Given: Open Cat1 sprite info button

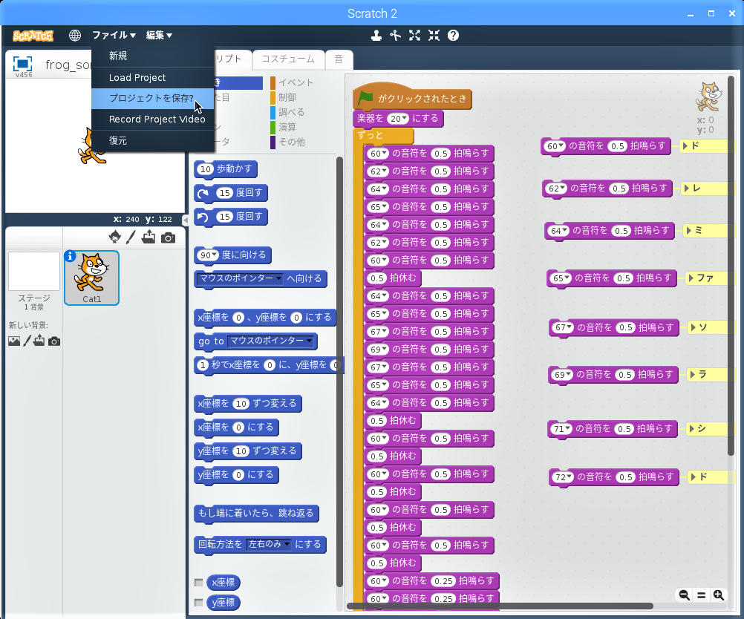Looking at the screenshot, I should coord(70,256).
